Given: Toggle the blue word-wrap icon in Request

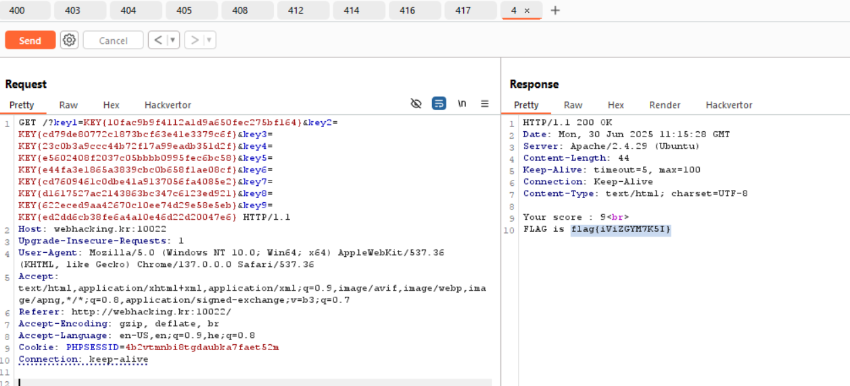Looking at the screenshot, I should 439,103.
